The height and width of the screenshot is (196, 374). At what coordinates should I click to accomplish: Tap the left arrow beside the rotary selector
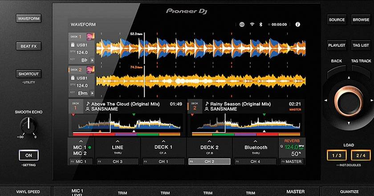[x=326, y=101]
